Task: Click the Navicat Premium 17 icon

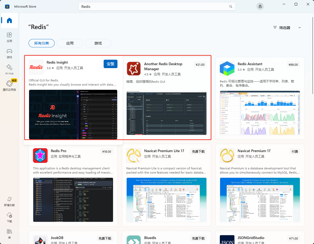Action: tap(227, 156)
